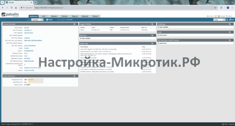Go to the Policies tab
The width and height of the screenshot is (235, 126).
pos(64,16)
